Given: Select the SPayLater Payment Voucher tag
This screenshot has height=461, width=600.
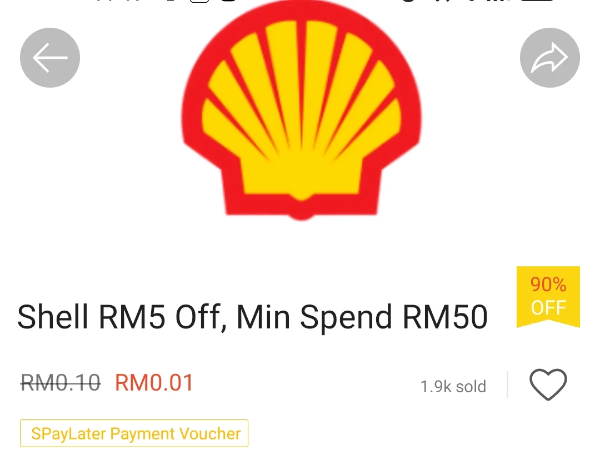Looking at the screenshot, I should point(134,433).
